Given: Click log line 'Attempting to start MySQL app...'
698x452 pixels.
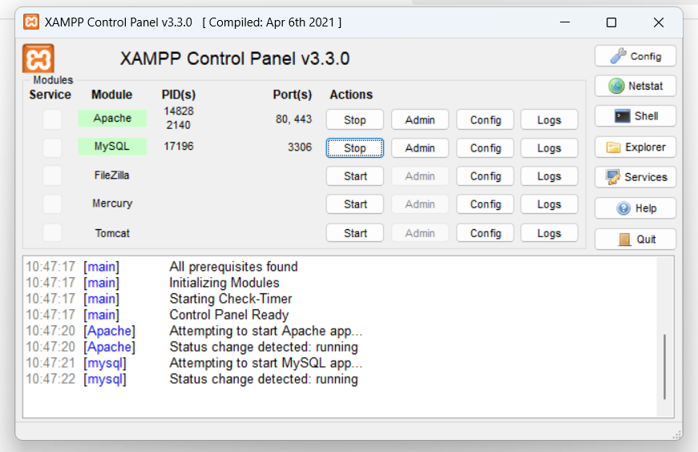Looking at the screenshot, I should click(x=266, y=363).
